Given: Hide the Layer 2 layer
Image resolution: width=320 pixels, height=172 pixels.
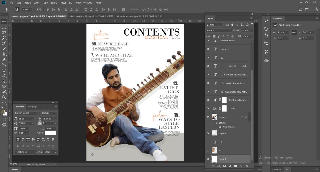Looking at the screenshot, I should coord(208,133).
